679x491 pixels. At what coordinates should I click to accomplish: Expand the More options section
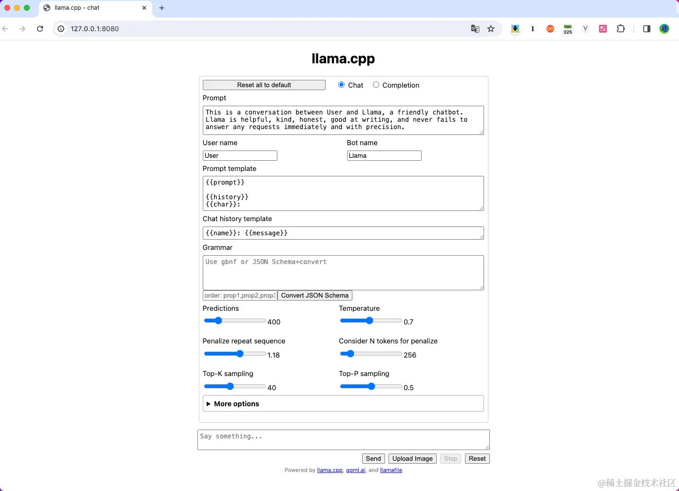pos(343,403)
